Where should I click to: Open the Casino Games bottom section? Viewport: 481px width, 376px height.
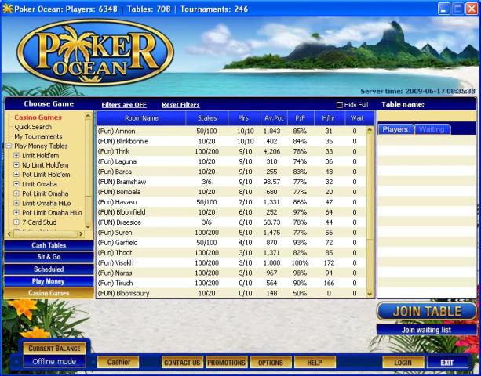click(49, 293)
